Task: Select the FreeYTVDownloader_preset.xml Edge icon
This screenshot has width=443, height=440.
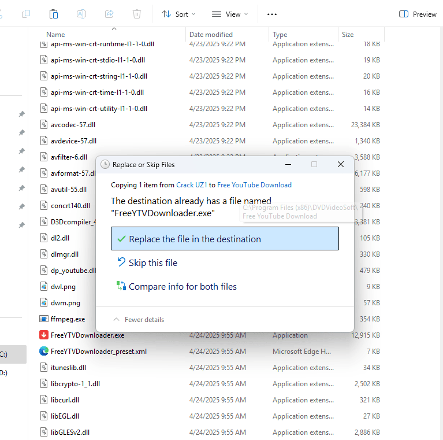Action: click(x=43, y=351)
